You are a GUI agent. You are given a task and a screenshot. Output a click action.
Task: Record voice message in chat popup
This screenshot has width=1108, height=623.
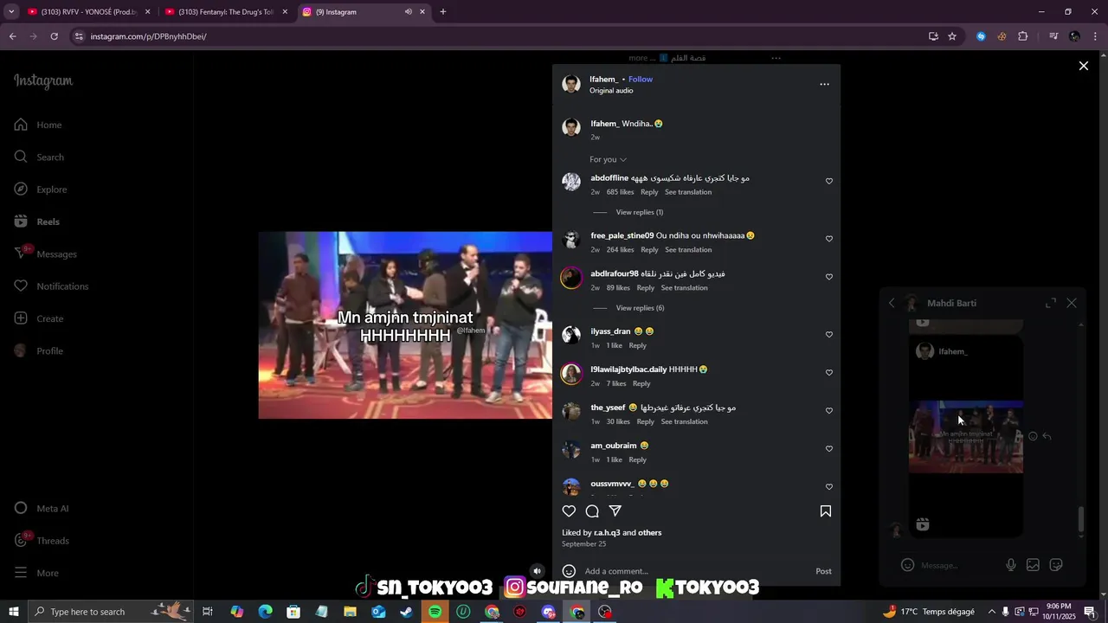[1011, 565]
